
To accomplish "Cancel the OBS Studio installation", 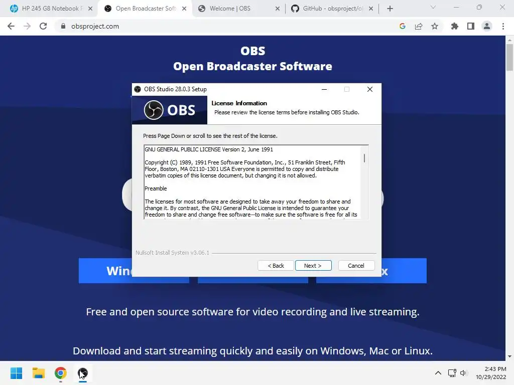I will 356,266.
